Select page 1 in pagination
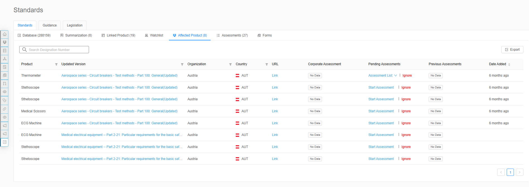This screenshot has width=529, height=187. pos(510,172)
